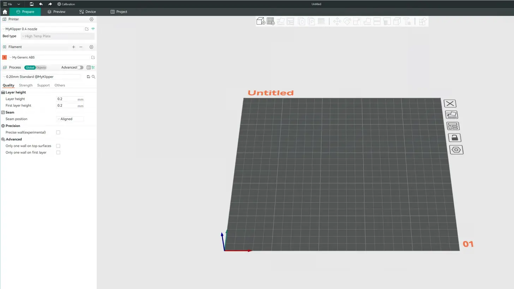Image resolution: width=514 pixels, height=289 pixels.
Task: Enable Only one wall on first layer
Action: coord(58,152)
